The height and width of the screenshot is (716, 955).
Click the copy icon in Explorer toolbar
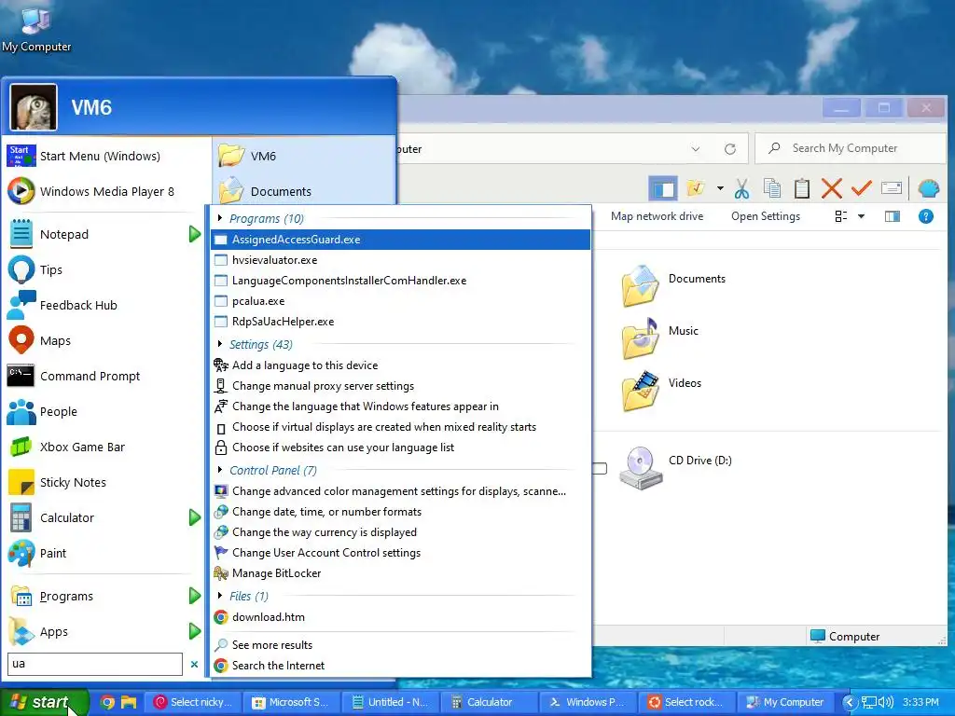click(x=771, y=188)
